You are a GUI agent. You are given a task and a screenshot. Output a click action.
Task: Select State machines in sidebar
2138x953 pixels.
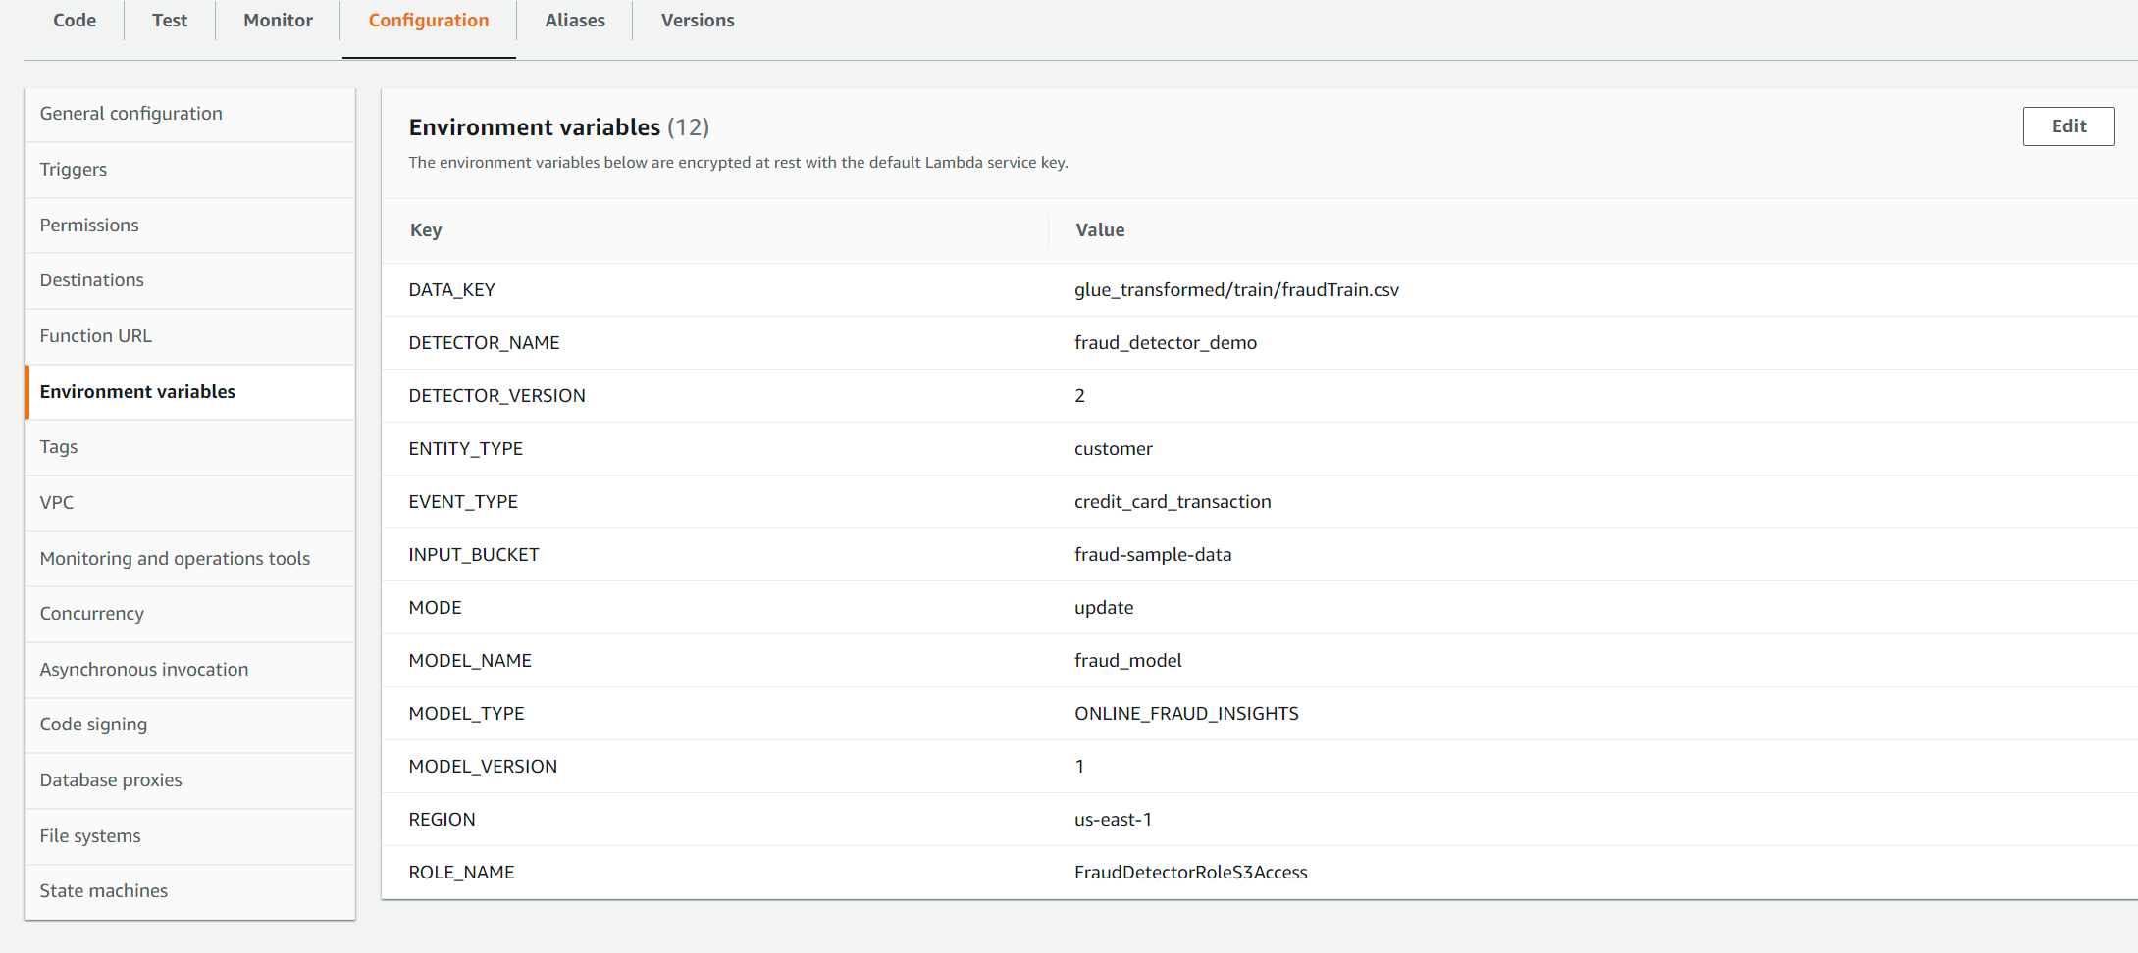104,891
